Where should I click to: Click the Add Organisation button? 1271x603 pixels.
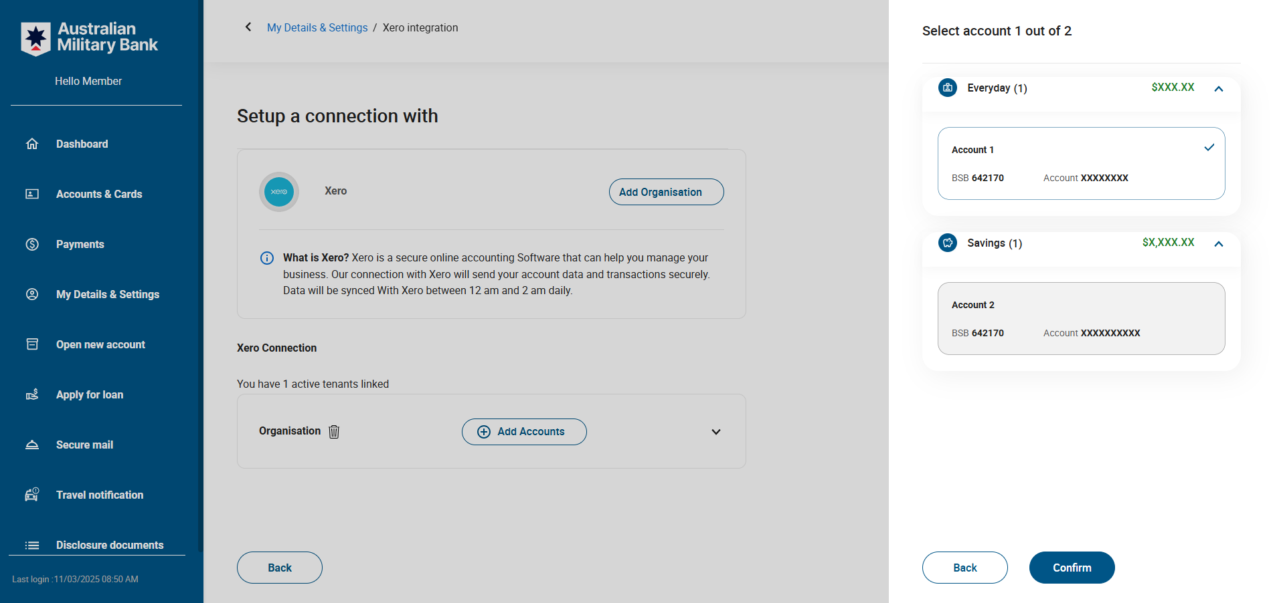tap(666, 192)
